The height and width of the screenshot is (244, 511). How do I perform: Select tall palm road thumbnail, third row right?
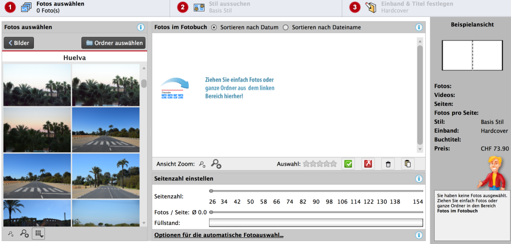pyautogui.click(x=106, y=176)
